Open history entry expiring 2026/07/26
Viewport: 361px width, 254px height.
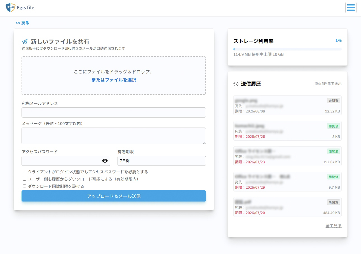point(287,131)
